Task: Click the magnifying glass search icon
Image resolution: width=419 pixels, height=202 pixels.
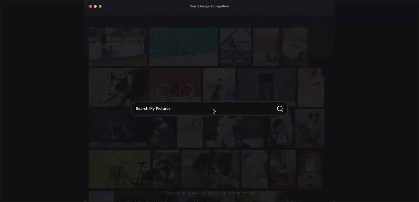Action: click(x=280, y=109)
